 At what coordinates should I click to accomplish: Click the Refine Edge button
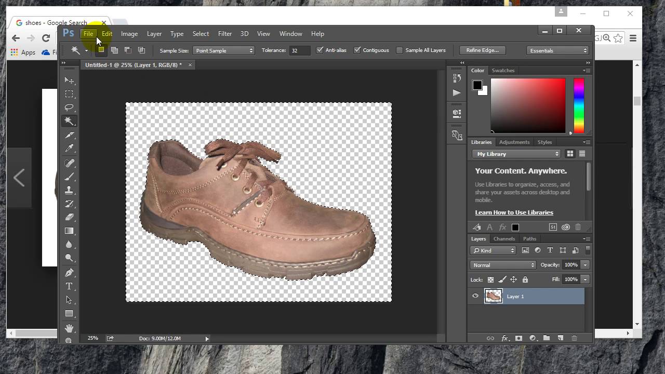[x=482, y=50]
